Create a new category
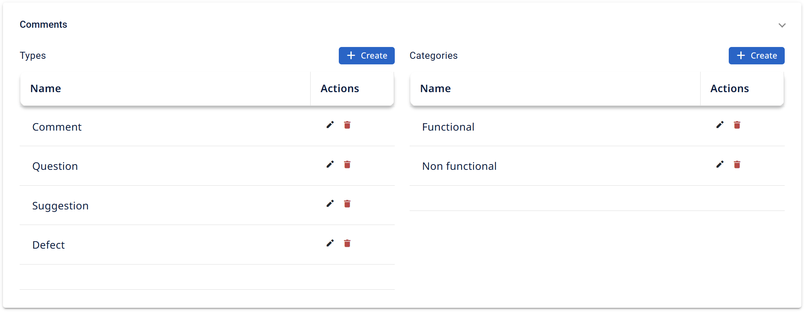Screen dimensions: 804x313 coord(757,55)
